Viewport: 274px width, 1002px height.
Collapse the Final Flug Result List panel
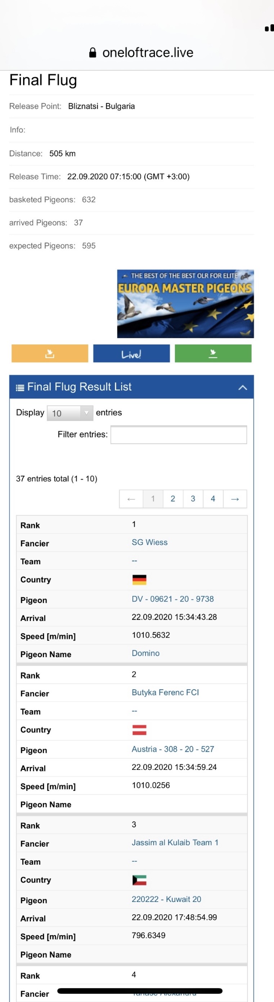[x=243, y=387]
